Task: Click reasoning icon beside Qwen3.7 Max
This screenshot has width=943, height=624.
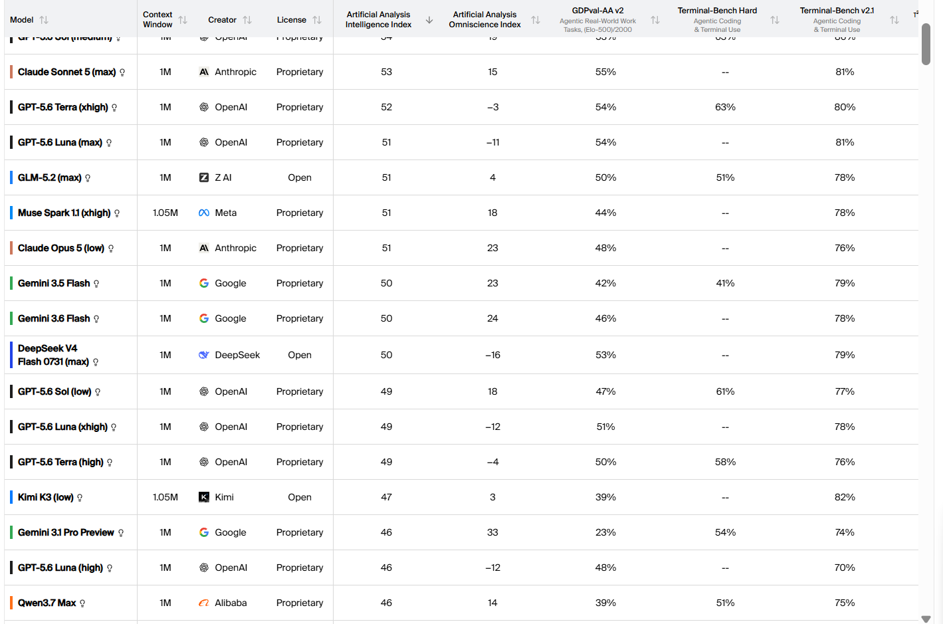Action: [x=82, y=603]
